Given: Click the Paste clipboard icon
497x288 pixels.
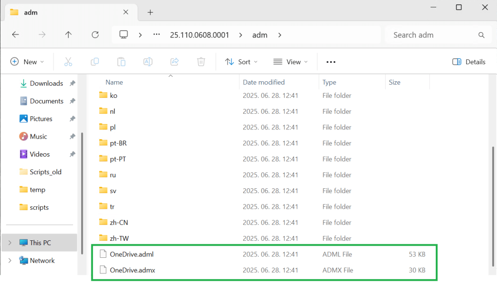Looking at the screenshot, I should click(121, 62).
